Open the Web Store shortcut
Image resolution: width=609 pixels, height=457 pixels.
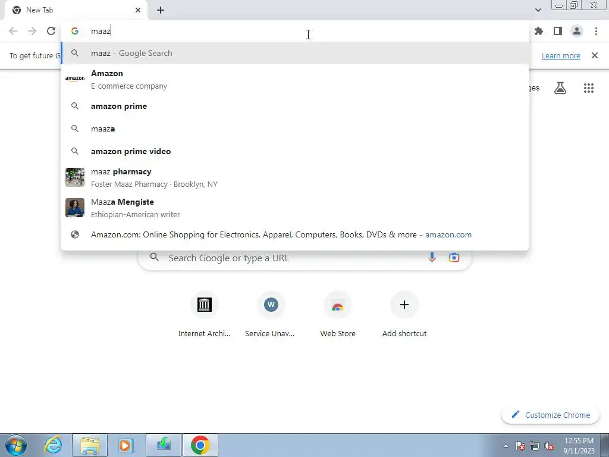[x=338, y=314]
